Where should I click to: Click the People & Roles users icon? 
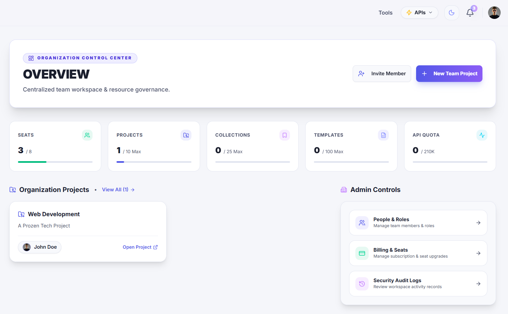362,223
